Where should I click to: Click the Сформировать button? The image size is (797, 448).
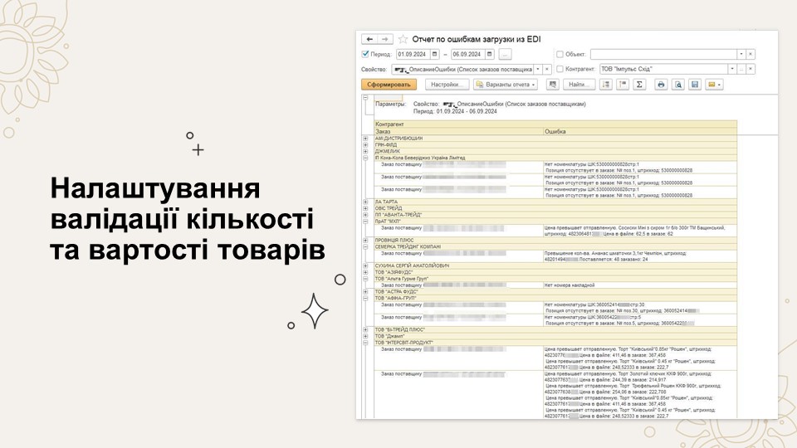click(389, 85)
